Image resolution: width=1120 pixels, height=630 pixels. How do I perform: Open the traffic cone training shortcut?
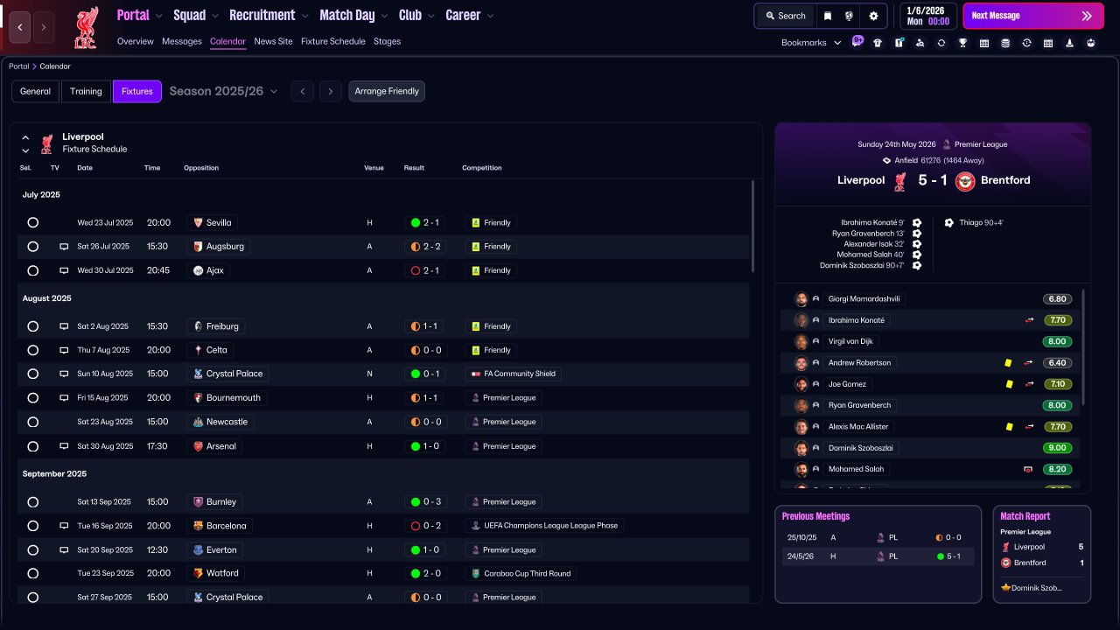click(x=1069, y=43)
